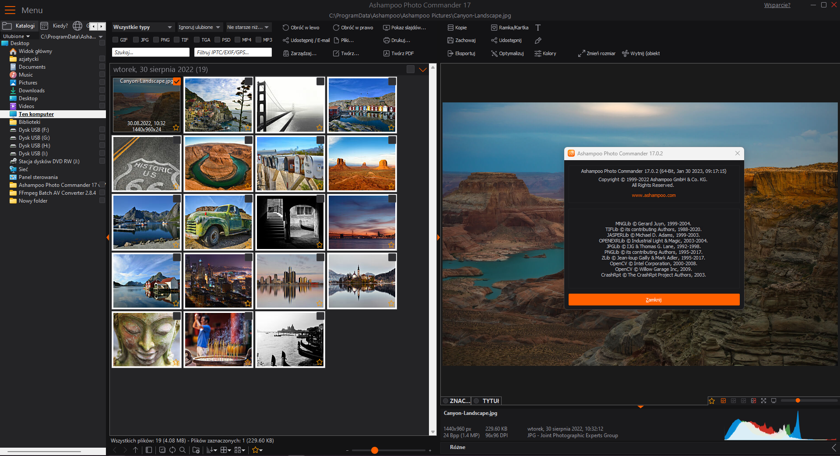The width and height of the screenshot is (840, 456).
Task: Open the Kolory color adjustments
Action: click(x=545, y=53)
